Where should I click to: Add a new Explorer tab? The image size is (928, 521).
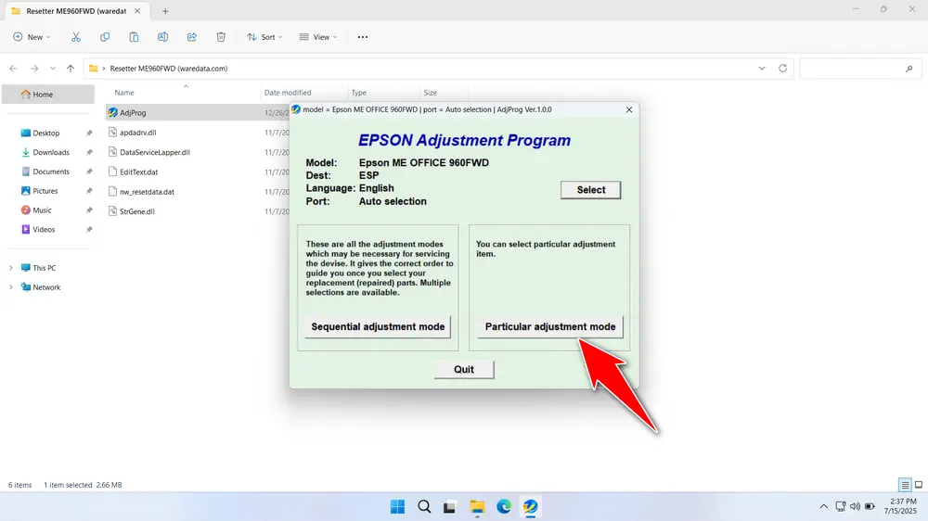pos(165,11)
